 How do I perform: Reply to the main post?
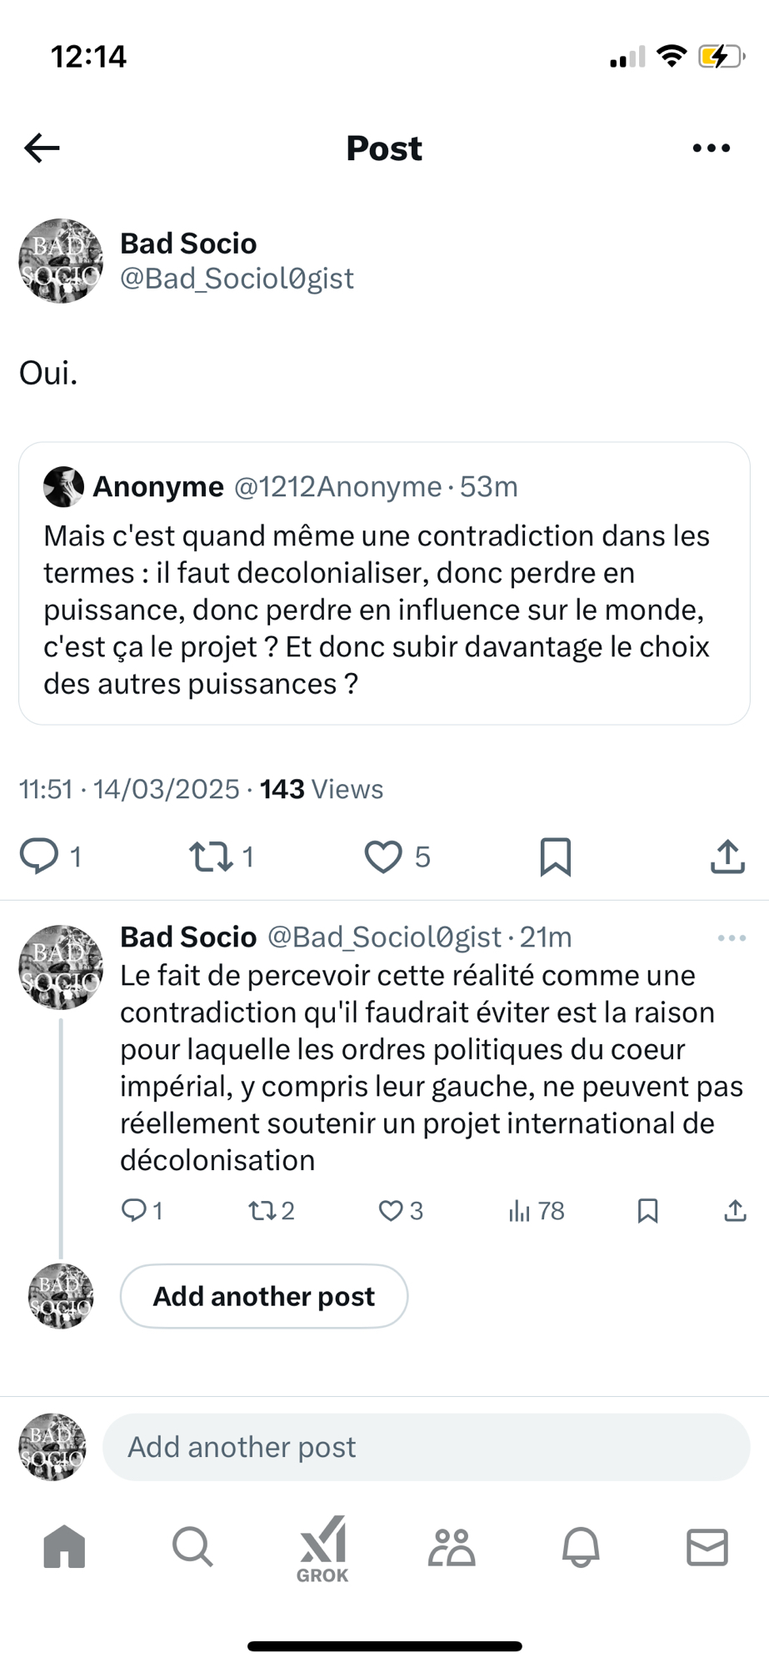(39, 857)
